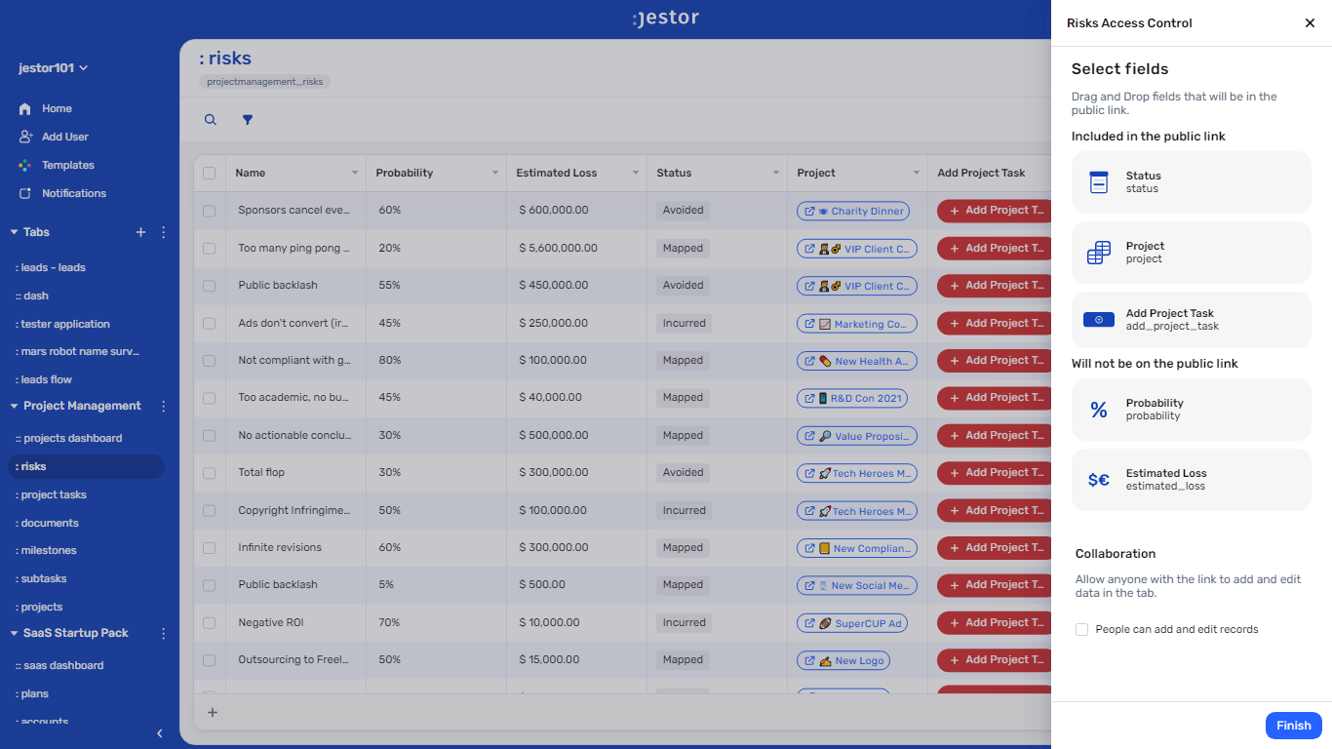Image resolution: width=1332 pixels, height=749 pixels.
Task: Open the Probability column dropdown arrow
Action: tap(495, 173)
